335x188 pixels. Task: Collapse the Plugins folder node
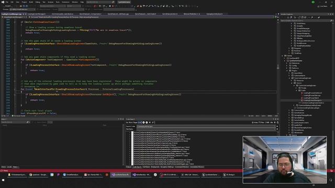287,70
